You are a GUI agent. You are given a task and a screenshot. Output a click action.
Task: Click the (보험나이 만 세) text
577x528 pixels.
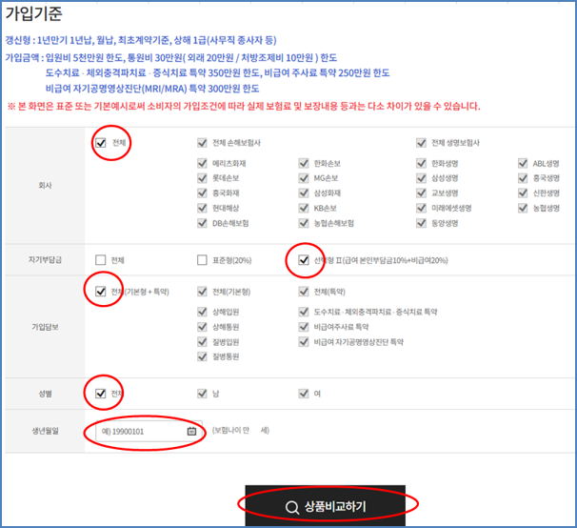pyautogui.click(x=241, y=430)
